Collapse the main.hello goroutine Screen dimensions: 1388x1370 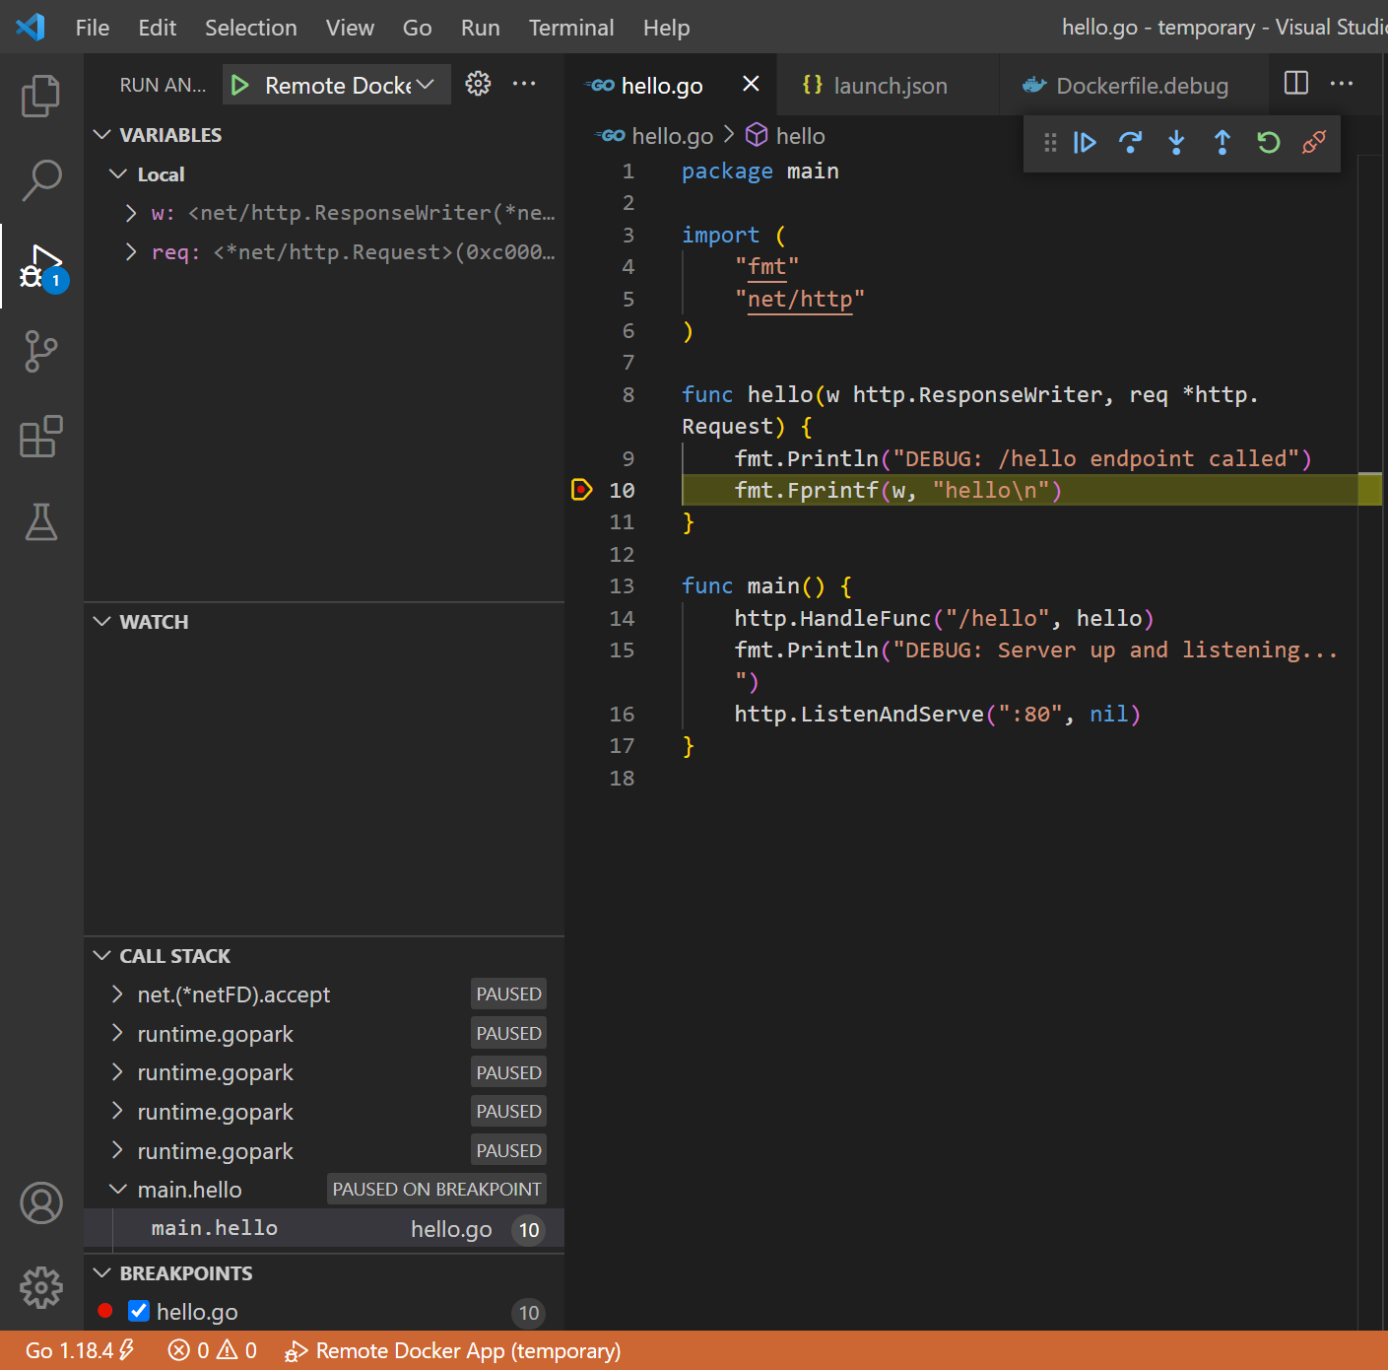point(117,1190)
